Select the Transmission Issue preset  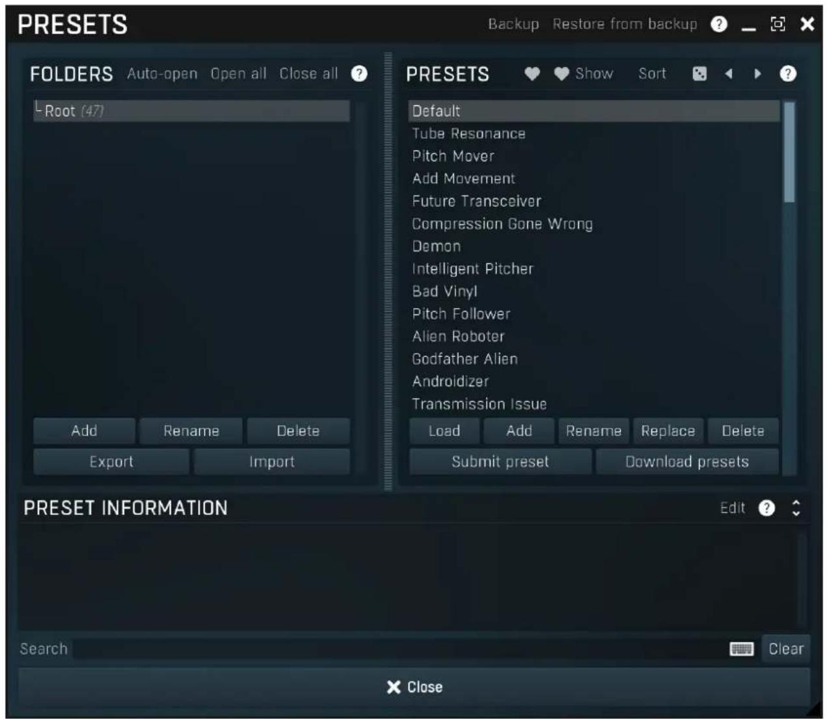[x=594, y=404]
